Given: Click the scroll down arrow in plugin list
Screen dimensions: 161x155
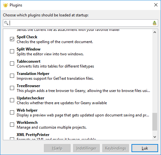Looking at the screenshot, I should [155, 137].
